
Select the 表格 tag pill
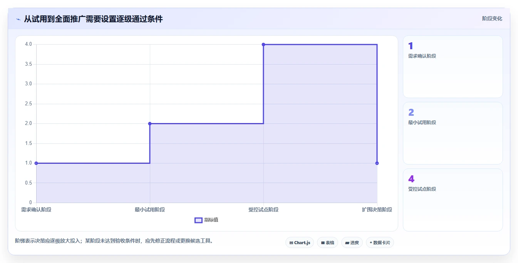click(x=327, y=243)
